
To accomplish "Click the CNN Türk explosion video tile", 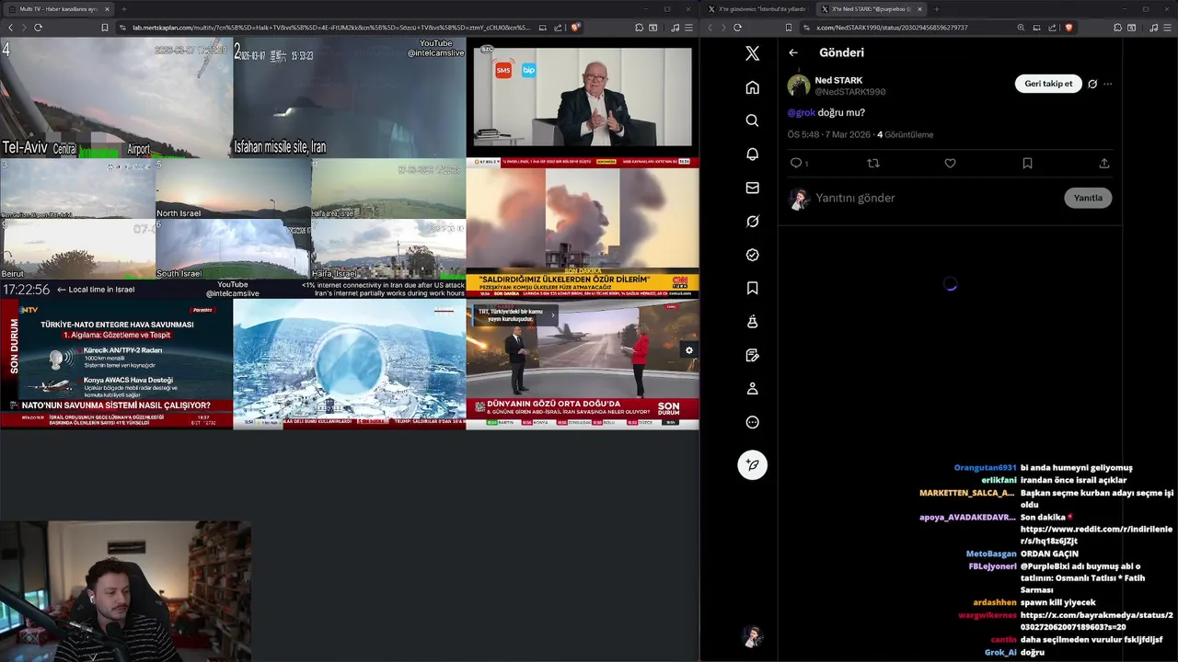I will coord(582,228).
